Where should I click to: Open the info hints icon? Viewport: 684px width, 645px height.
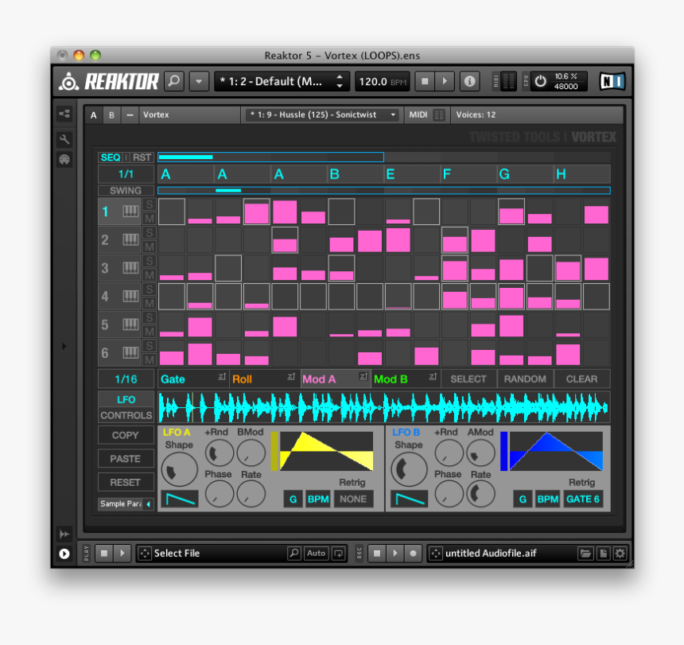(x=469, y=81)
